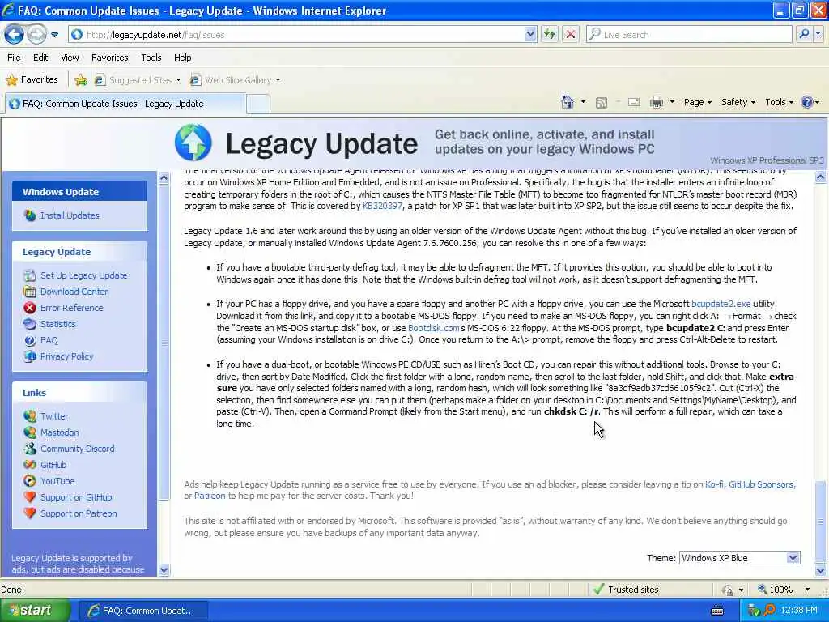This screenshot has width=829, height=622.
Task: Click the Print icon
Action: 656,103
